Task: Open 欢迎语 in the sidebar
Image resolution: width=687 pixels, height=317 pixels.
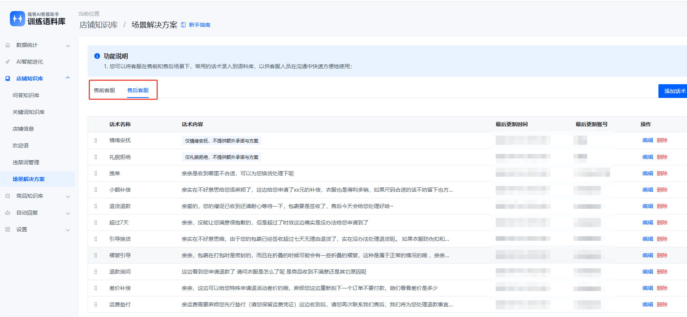Action: coord(21,146)
